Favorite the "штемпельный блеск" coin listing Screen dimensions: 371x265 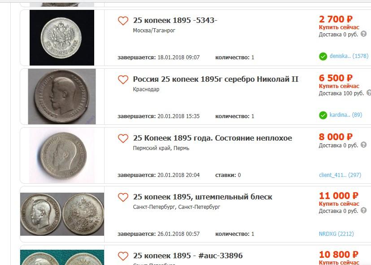123,197
